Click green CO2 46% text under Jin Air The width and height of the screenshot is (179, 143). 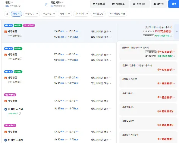click(x=13, y=114)
